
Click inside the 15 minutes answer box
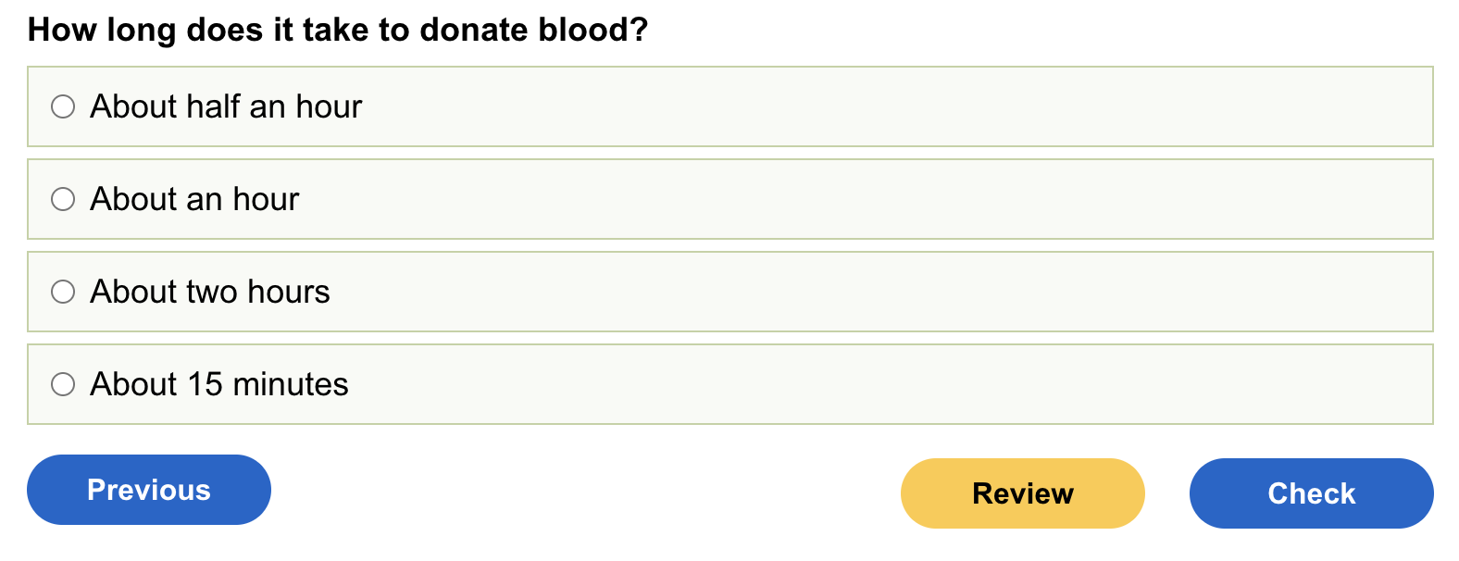[x=833, y=384]
